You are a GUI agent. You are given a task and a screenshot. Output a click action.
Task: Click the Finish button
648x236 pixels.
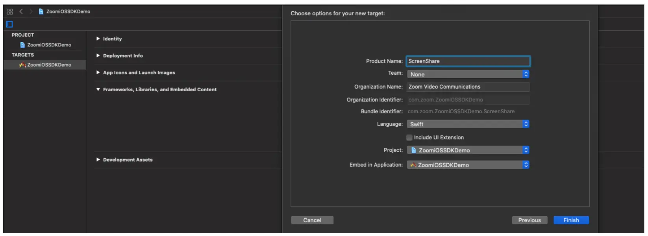[x=571, y=220]
